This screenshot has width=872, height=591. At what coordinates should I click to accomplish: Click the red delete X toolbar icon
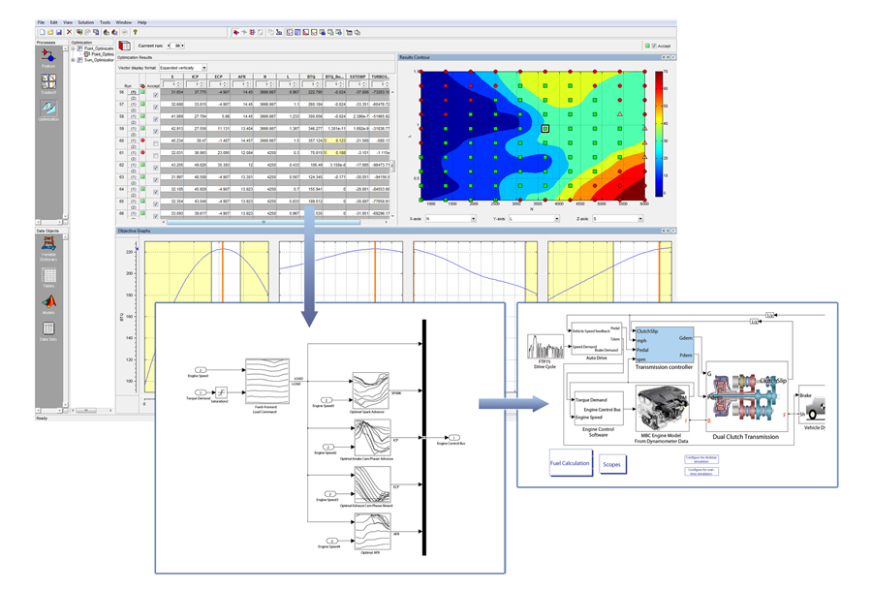69,32
